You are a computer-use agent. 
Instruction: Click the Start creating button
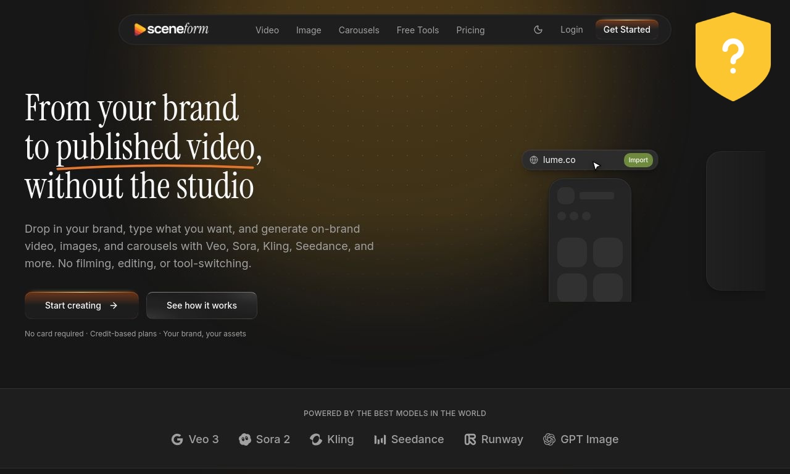click(81, 306)
